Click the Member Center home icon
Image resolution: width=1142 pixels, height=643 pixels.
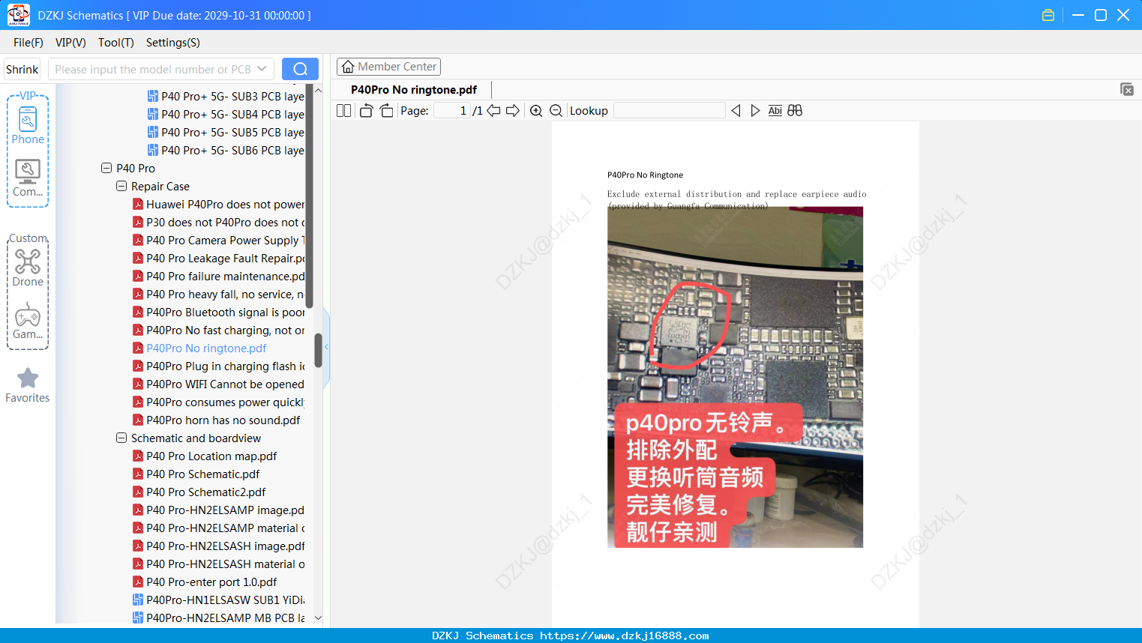coord(348,67)
